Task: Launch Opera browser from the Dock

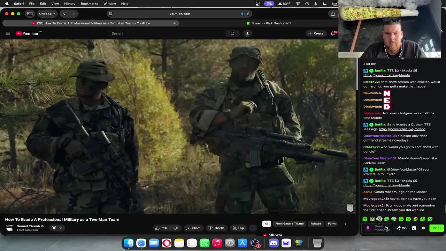Action: tap(167, 243)
